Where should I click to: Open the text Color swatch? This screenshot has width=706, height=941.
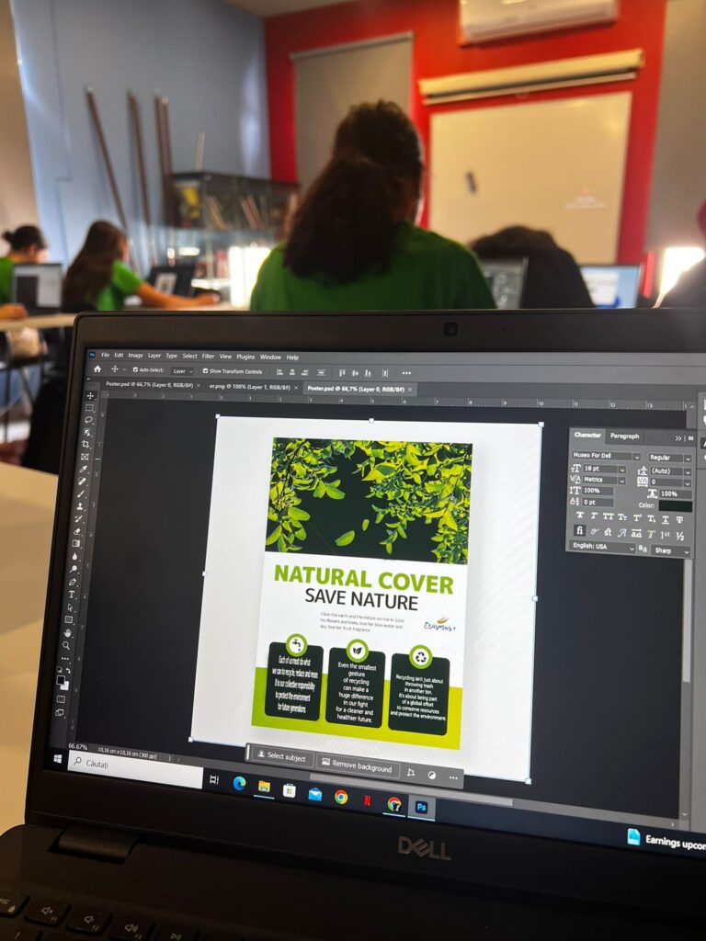click(x=675, y=506)
